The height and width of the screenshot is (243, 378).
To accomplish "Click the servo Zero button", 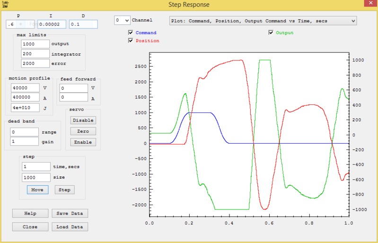I will pos(83,131).
